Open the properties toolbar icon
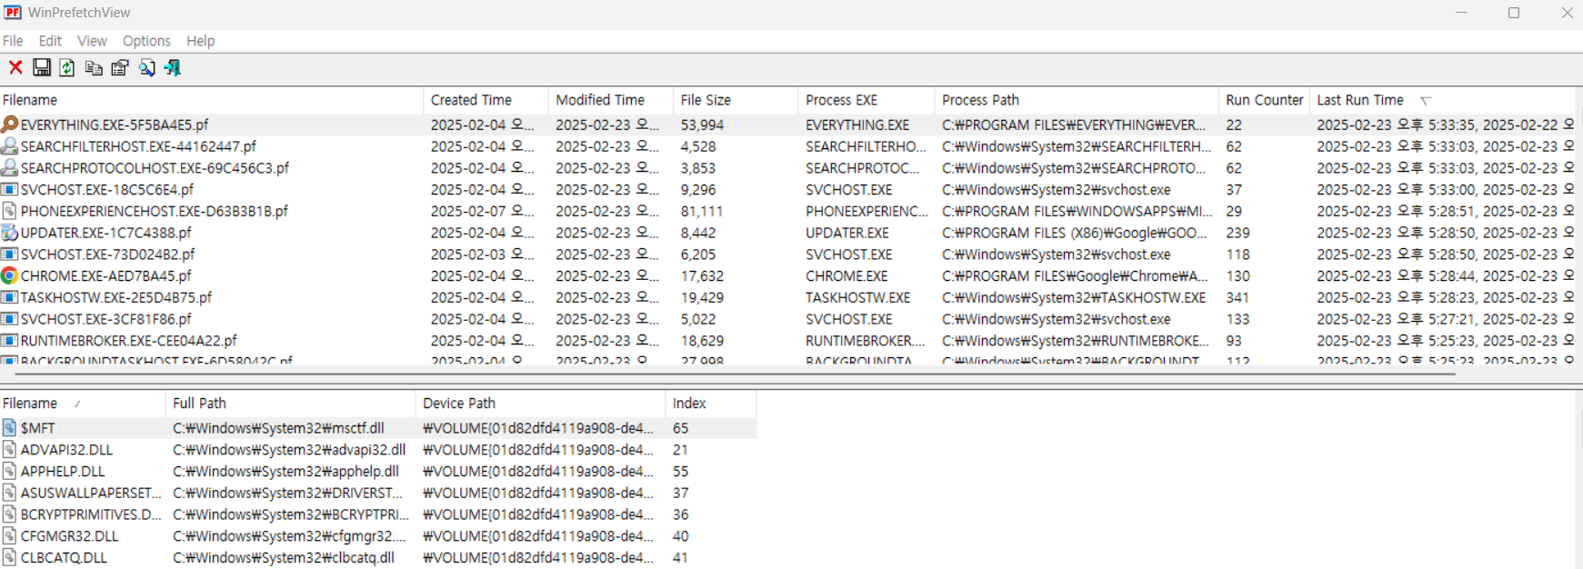This screenshot has width=1583, height=569. pos(120,67)
